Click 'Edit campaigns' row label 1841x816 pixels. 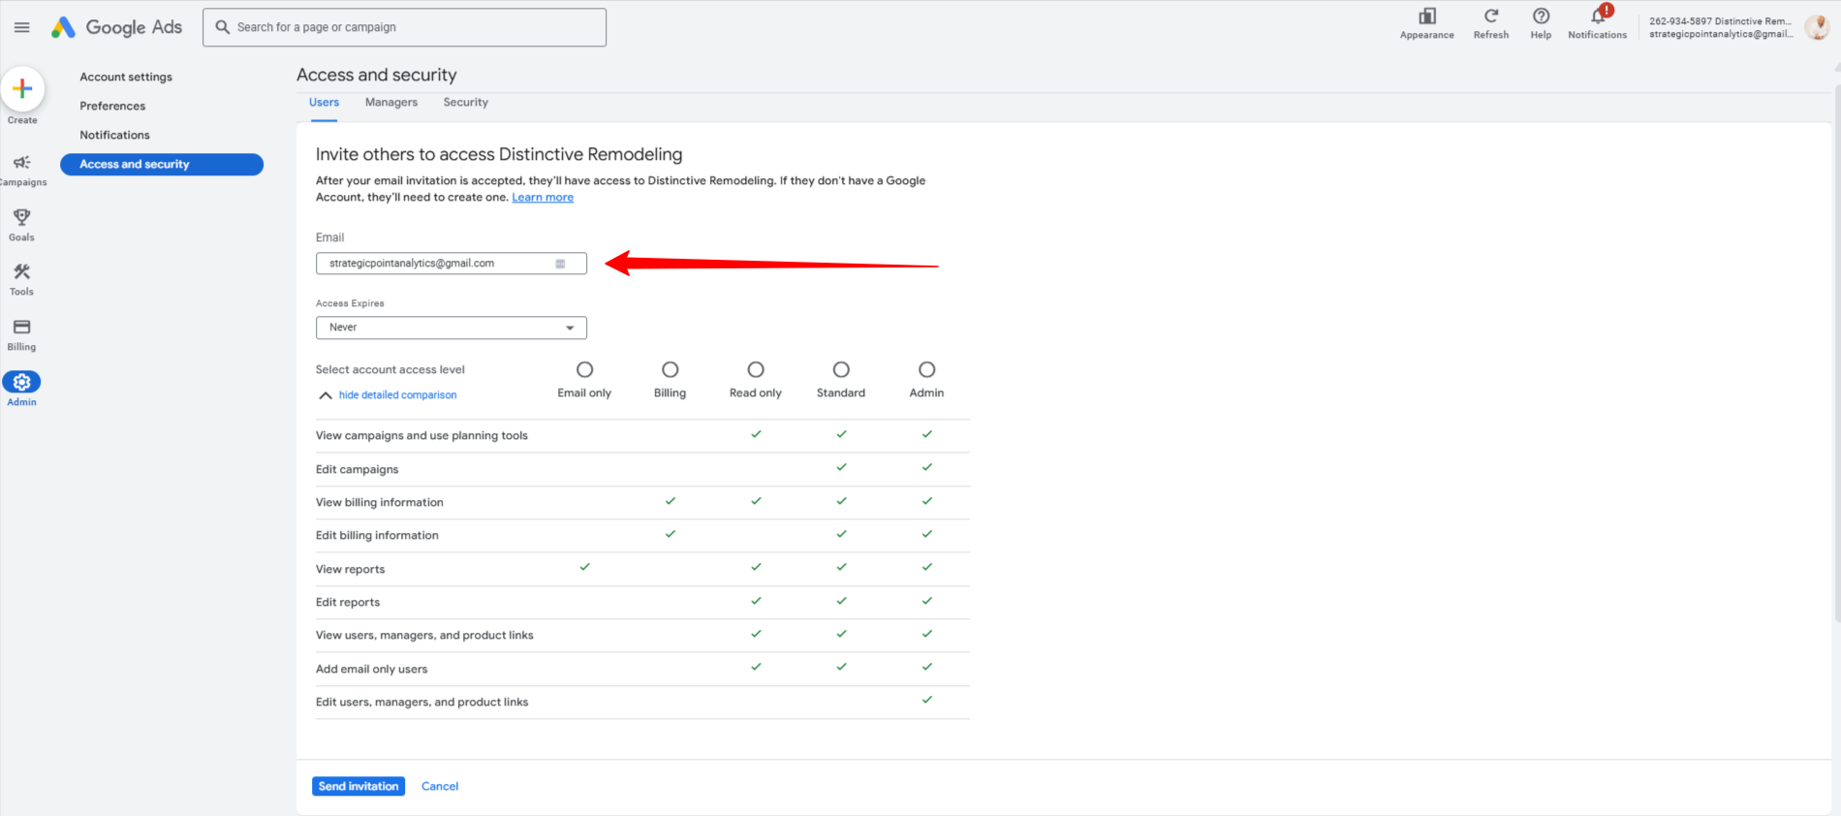[x=357, y=470]
